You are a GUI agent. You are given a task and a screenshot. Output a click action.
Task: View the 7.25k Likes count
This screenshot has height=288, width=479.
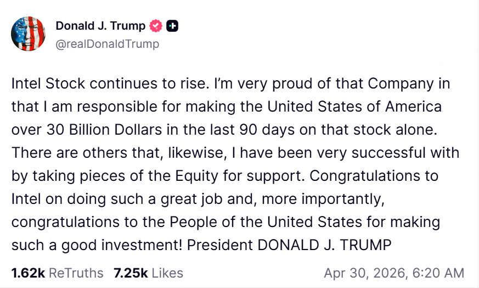point(131,273)
